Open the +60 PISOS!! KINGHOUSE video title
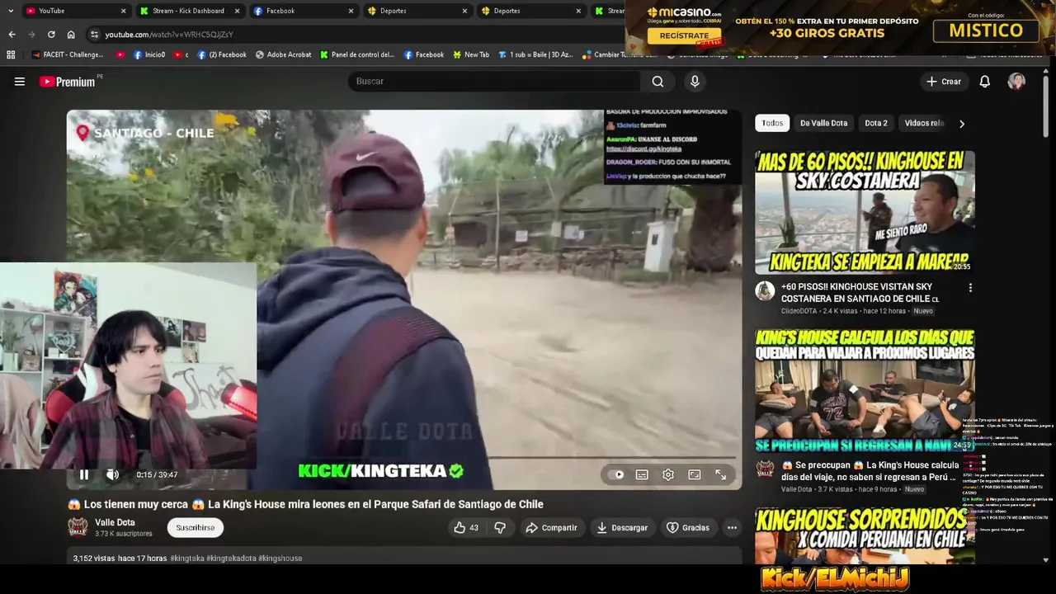 pyautogui.click(x=860, y=293)
